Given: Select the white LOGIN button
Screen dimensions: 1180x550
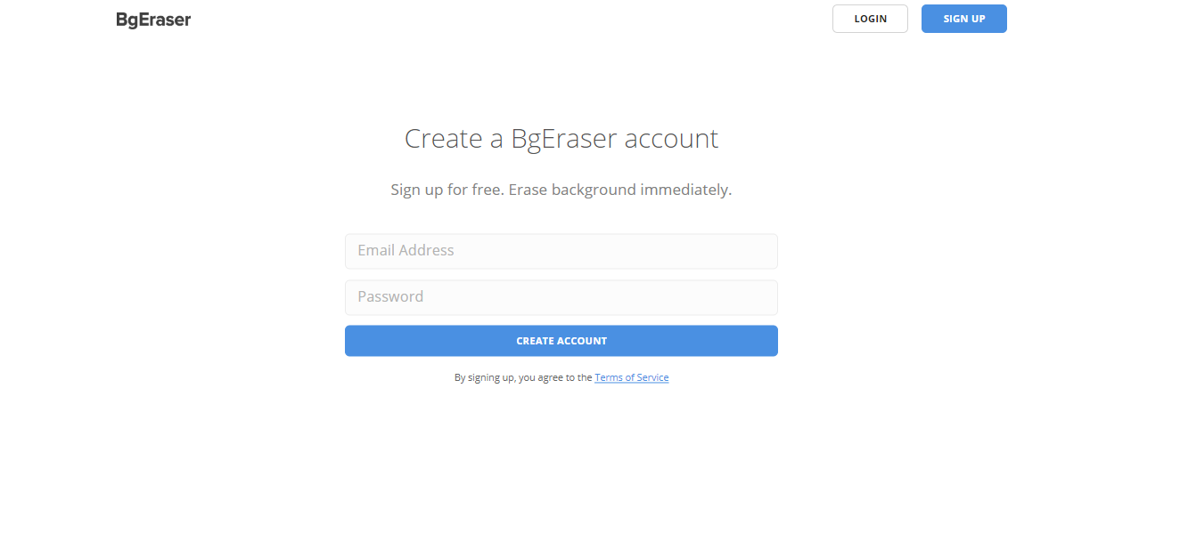Looking at the screenshot, I should pos(870,19).
